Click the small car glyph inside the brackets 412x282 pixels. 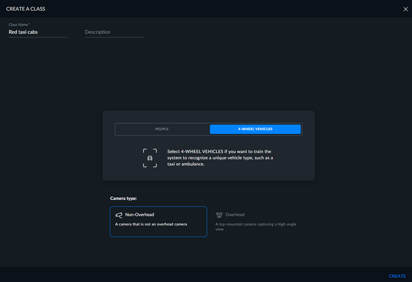click(150, 158)
